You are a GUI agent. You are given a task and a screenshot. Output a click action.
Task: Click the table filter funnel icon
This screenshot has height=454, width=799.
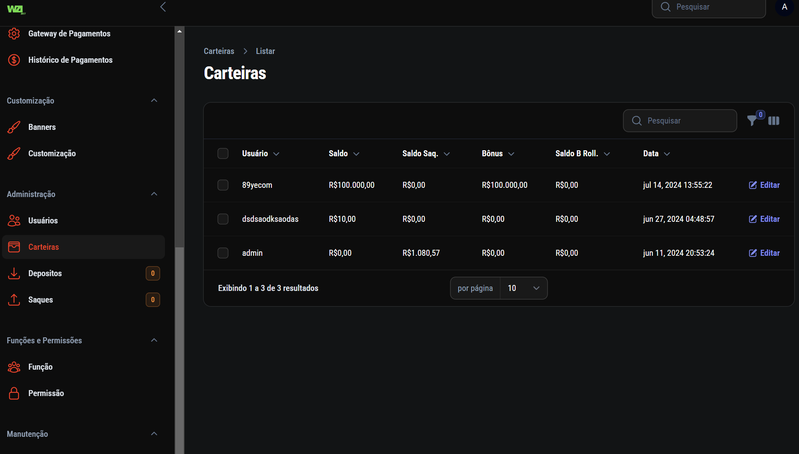click(x=752, y=121)
